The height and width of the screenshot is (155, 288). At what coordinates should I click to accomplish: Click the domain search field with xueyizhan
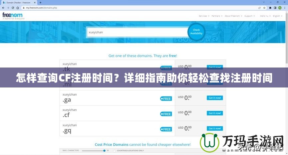(x=137, y=32)
